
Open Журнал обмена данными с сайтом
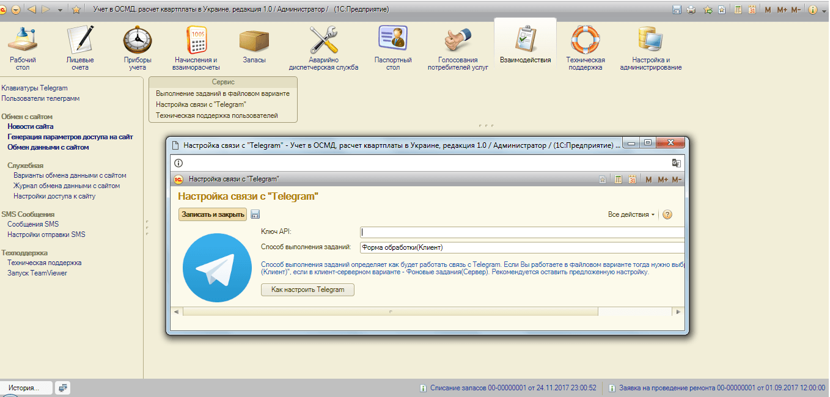click(x=67, y=186)
